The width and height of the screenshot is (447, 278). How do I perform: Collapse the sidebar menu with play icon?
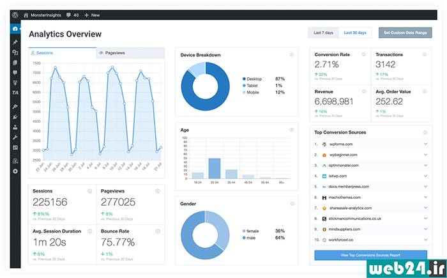tap(15, 171)
